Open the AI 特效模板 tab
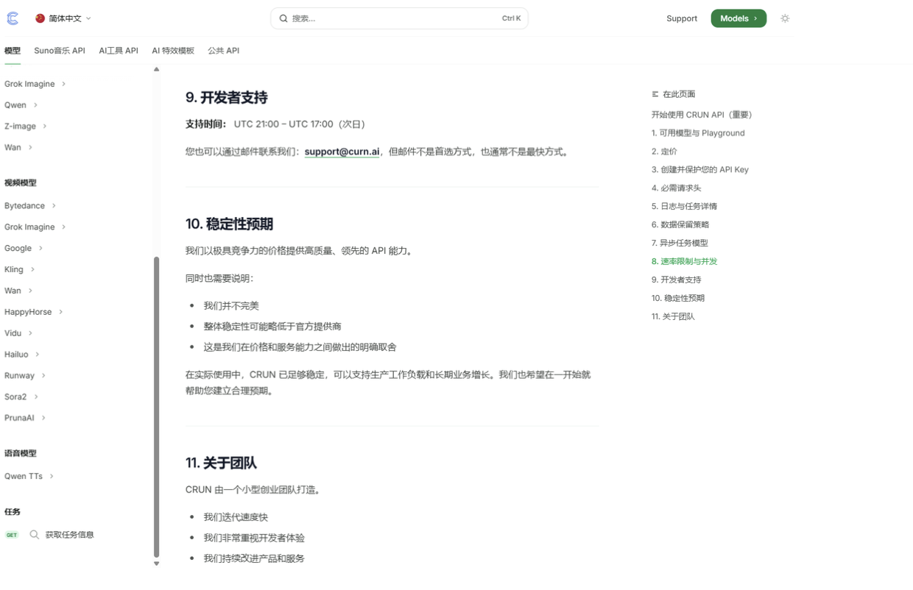This screenshot has width=913, height=590. click(x=173, y=51)
